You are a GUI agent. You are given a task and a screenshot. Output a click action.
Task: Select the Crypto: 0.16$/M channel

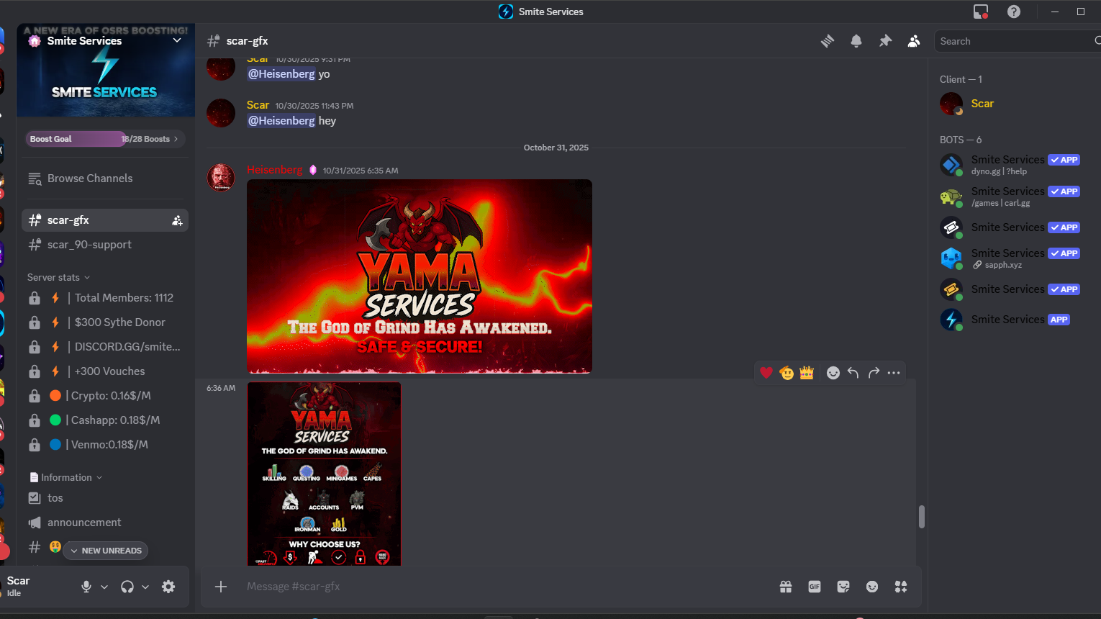tap(105, 396)
